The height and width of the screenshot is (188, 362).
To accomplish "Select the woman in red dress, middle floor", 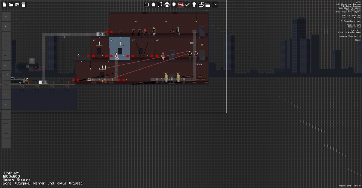I will pos(163,55).
